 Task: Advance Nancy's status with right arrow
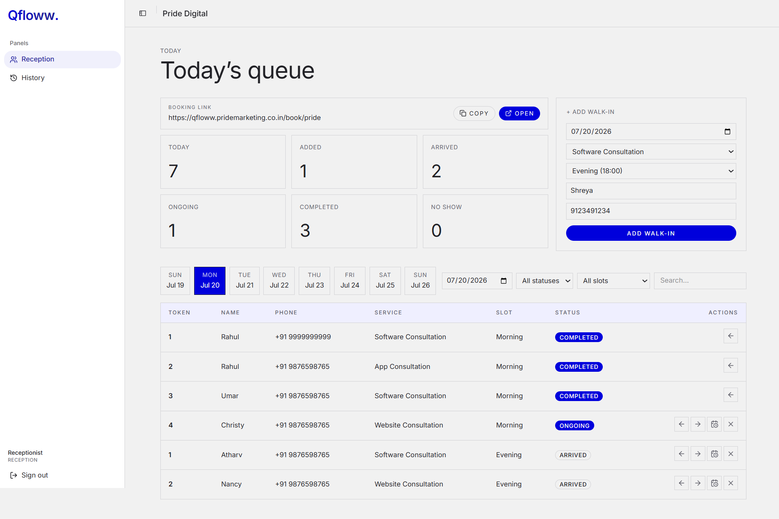pyautogui.click(x=698, y=483)
